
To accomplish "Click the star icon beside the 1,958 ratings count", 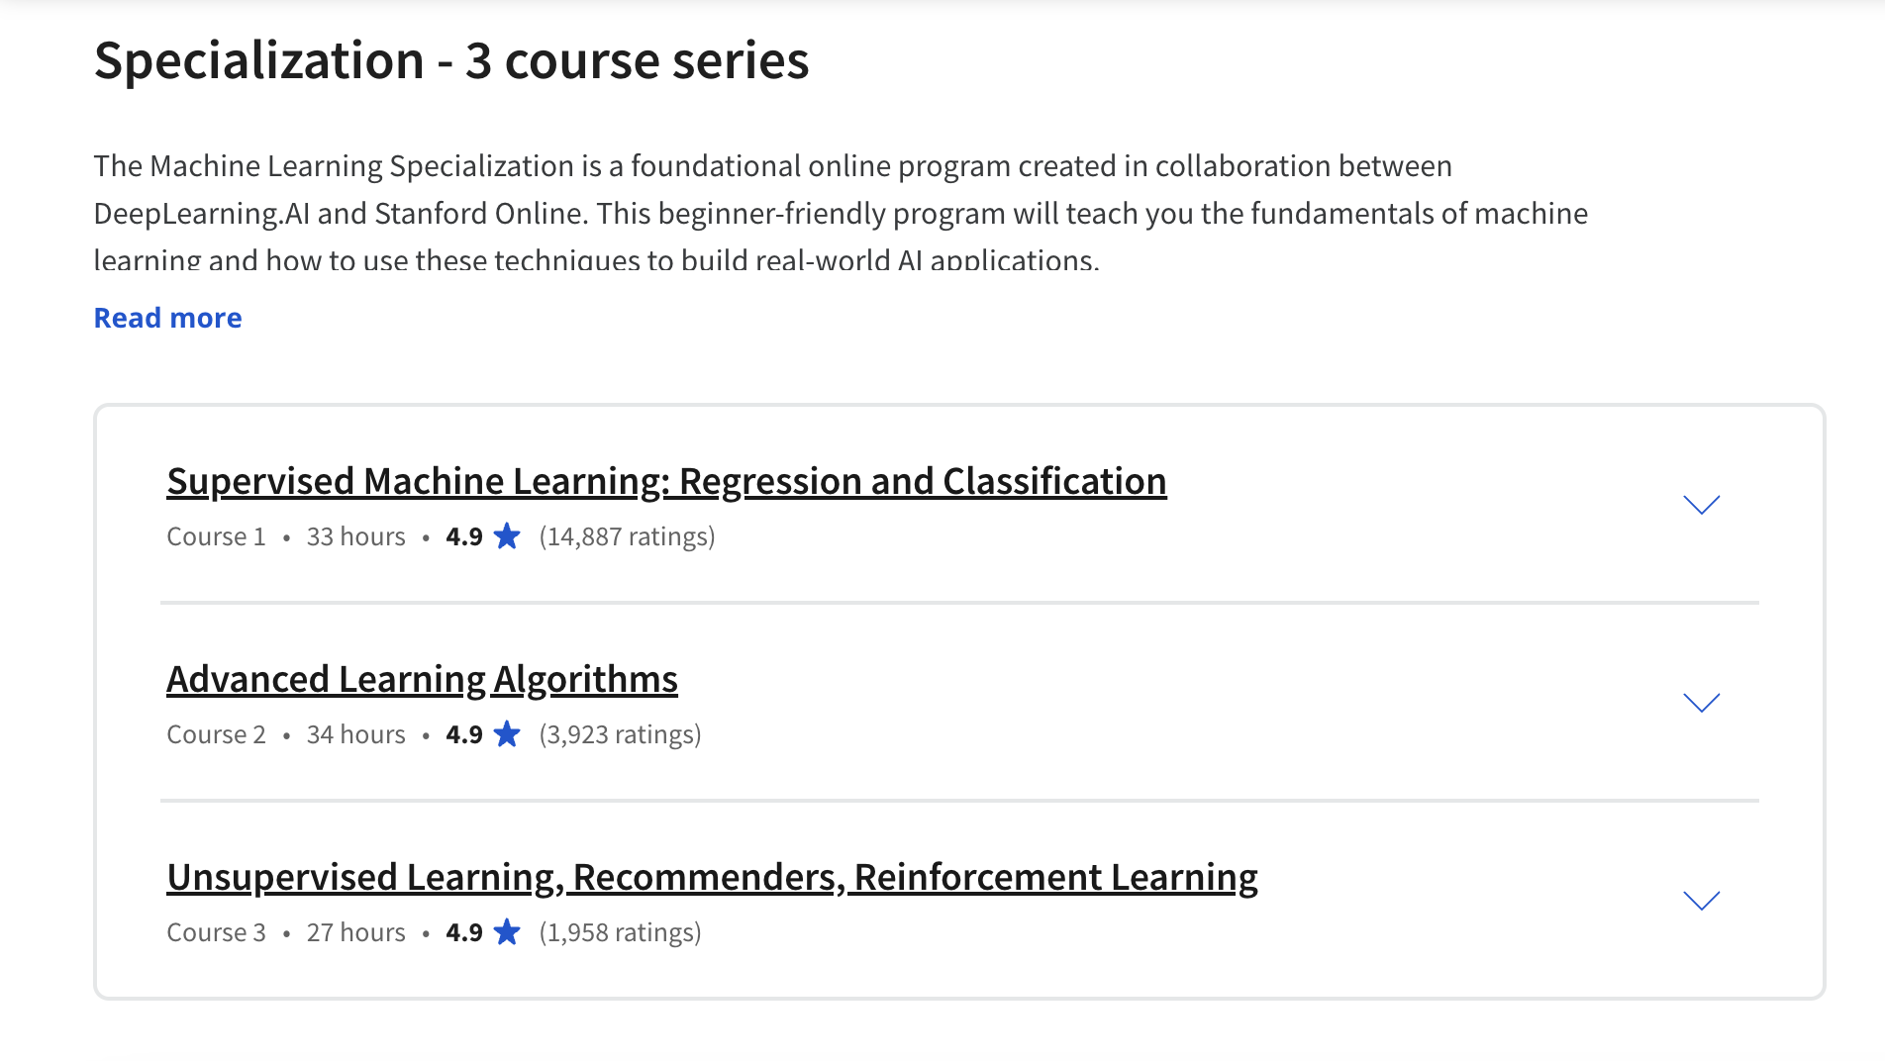I will click(x=507, y=931).
